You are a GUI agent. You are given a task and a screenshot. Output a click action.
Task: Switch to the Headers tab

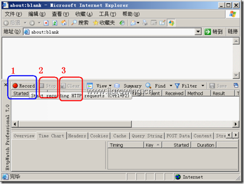77,136
